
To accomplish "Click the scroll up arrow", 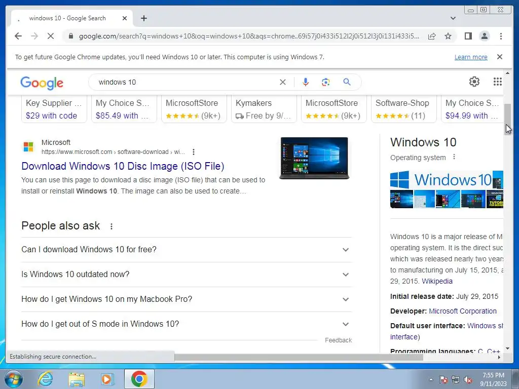I will click(507, 73).
